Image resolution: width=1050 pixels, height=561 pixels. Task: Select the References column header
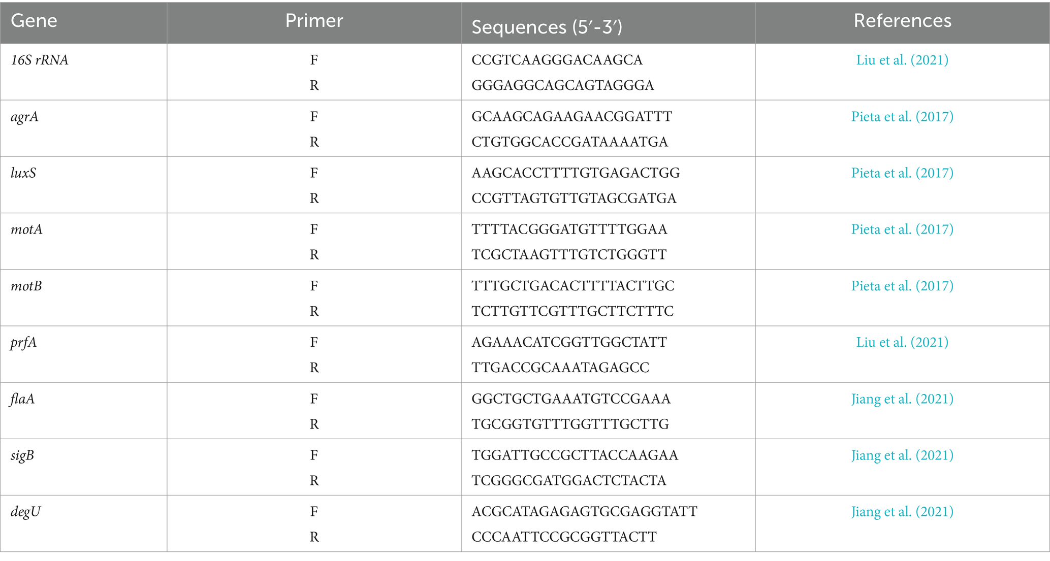pos(902,21)
